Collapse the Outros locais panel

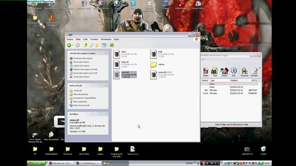coord(106,85)
